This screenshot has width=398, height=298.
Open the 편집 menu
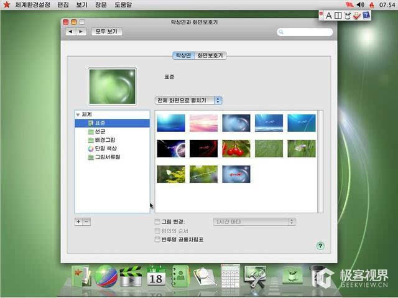tap(63, 5)
